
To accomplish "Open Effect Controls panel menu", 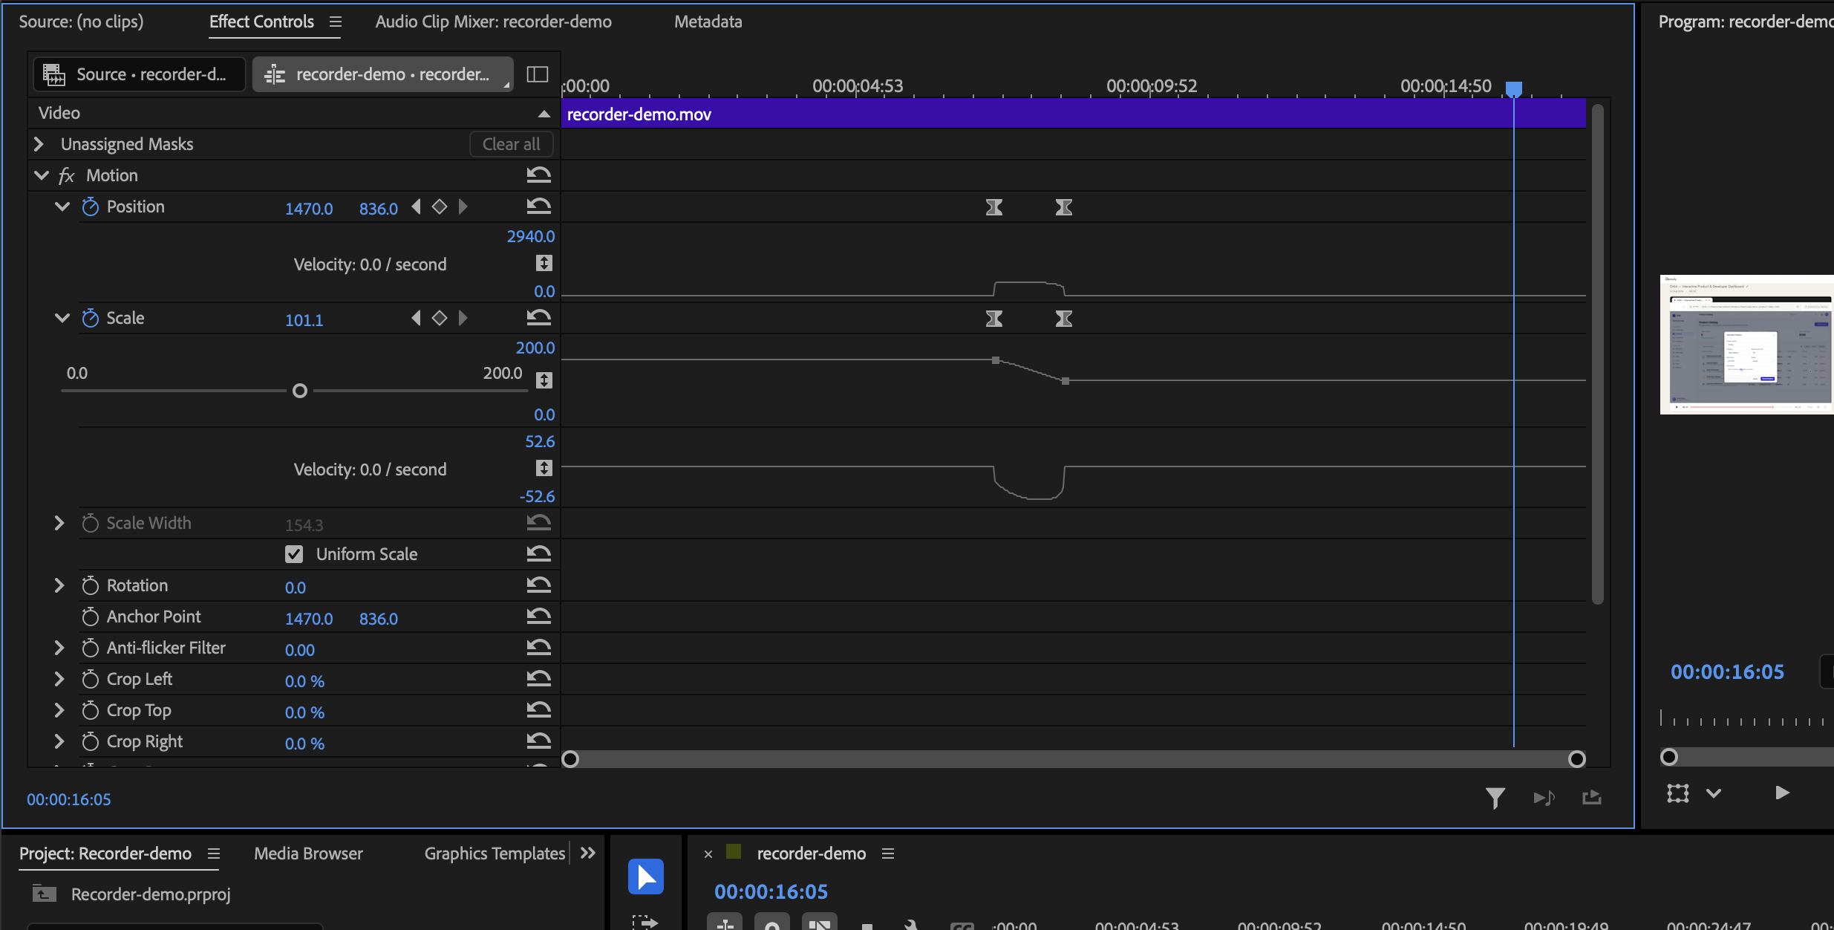I will pyautogui.click(x=336, y=22).
